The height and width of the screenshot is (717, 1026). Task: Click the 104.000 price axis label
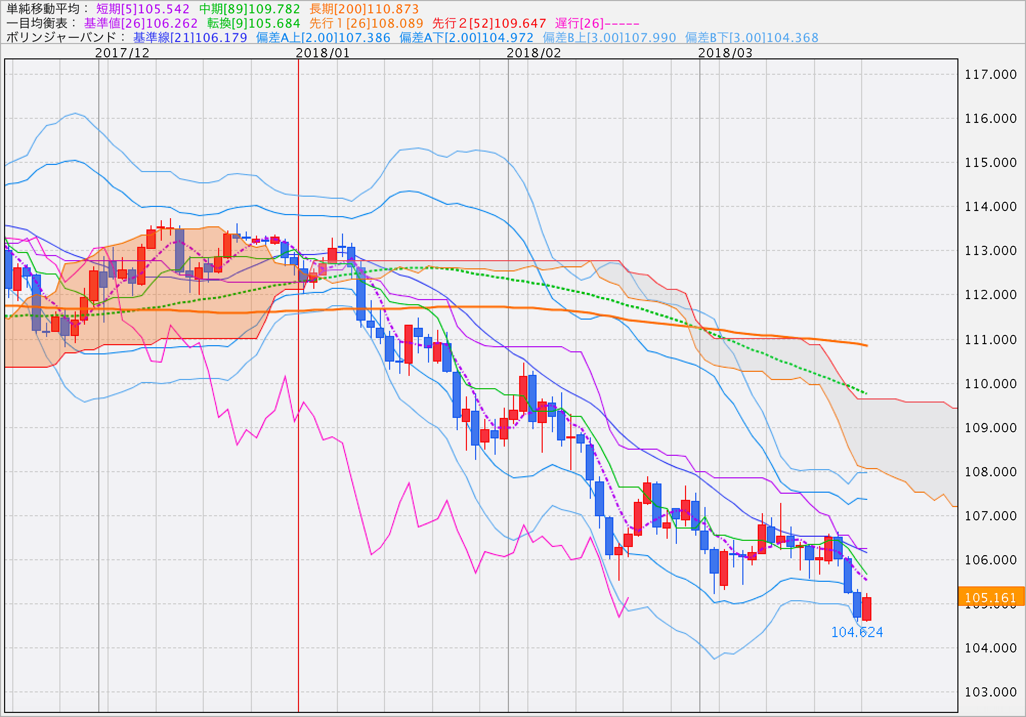click(x=991, y=648)
